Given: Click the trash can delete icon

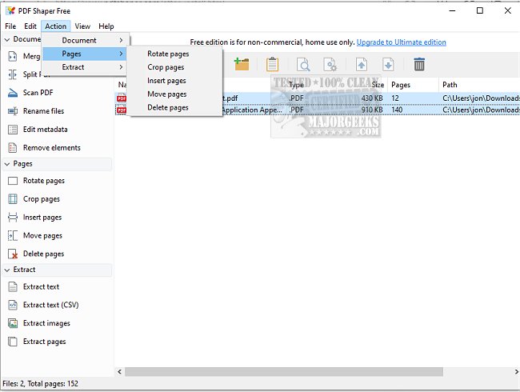Looking at the screenshot, I should point(419,65).
